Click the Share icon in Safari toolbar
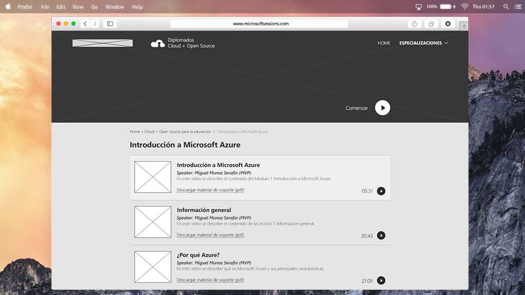The height and width of the screenshot is (295, 525). [414, 24]
